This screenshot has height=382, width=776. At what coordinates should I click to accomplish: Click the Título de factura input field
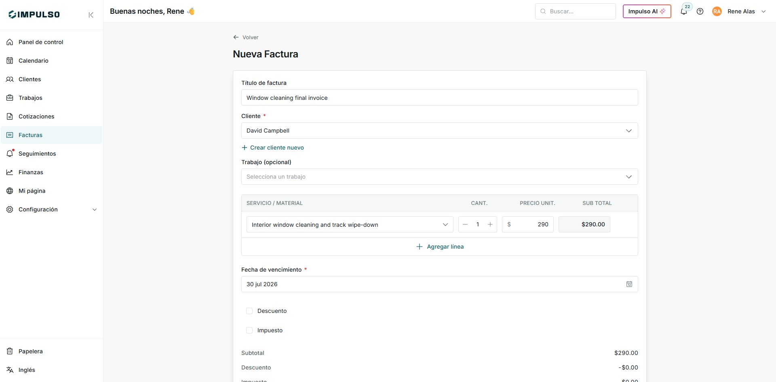pos(439,97)
